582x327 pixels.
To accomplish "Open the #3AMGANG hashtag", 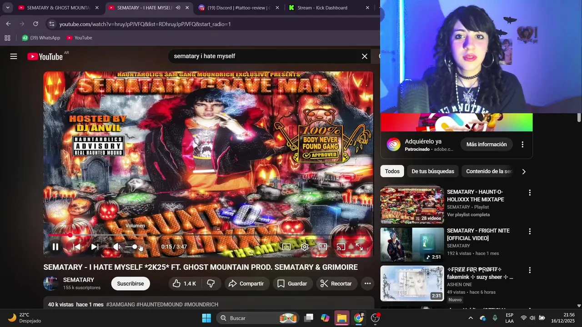I will (x=120, y=305).
